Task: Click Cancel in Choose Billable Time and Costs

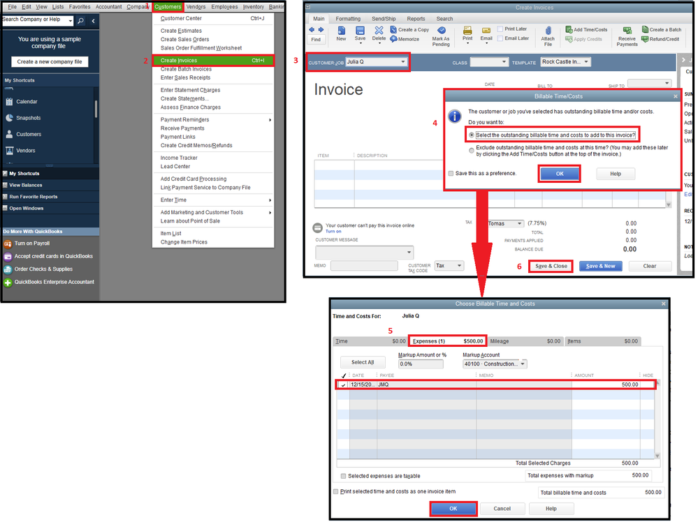Action: tap(502, 509)
